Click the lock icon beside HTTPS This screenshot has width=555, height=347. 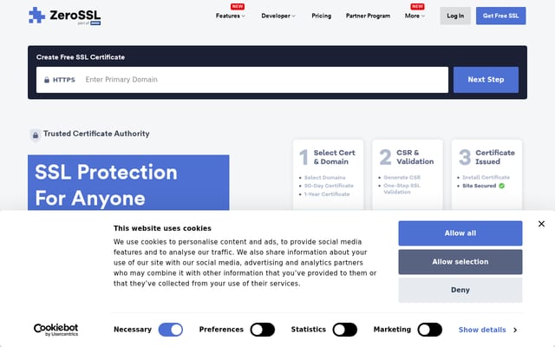pos(47,80)
